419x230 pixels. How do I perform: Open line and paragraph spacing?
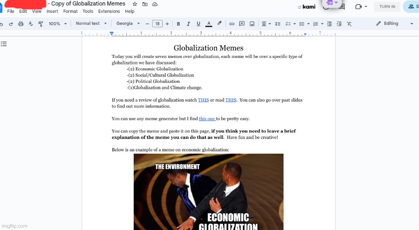(277, 24)
